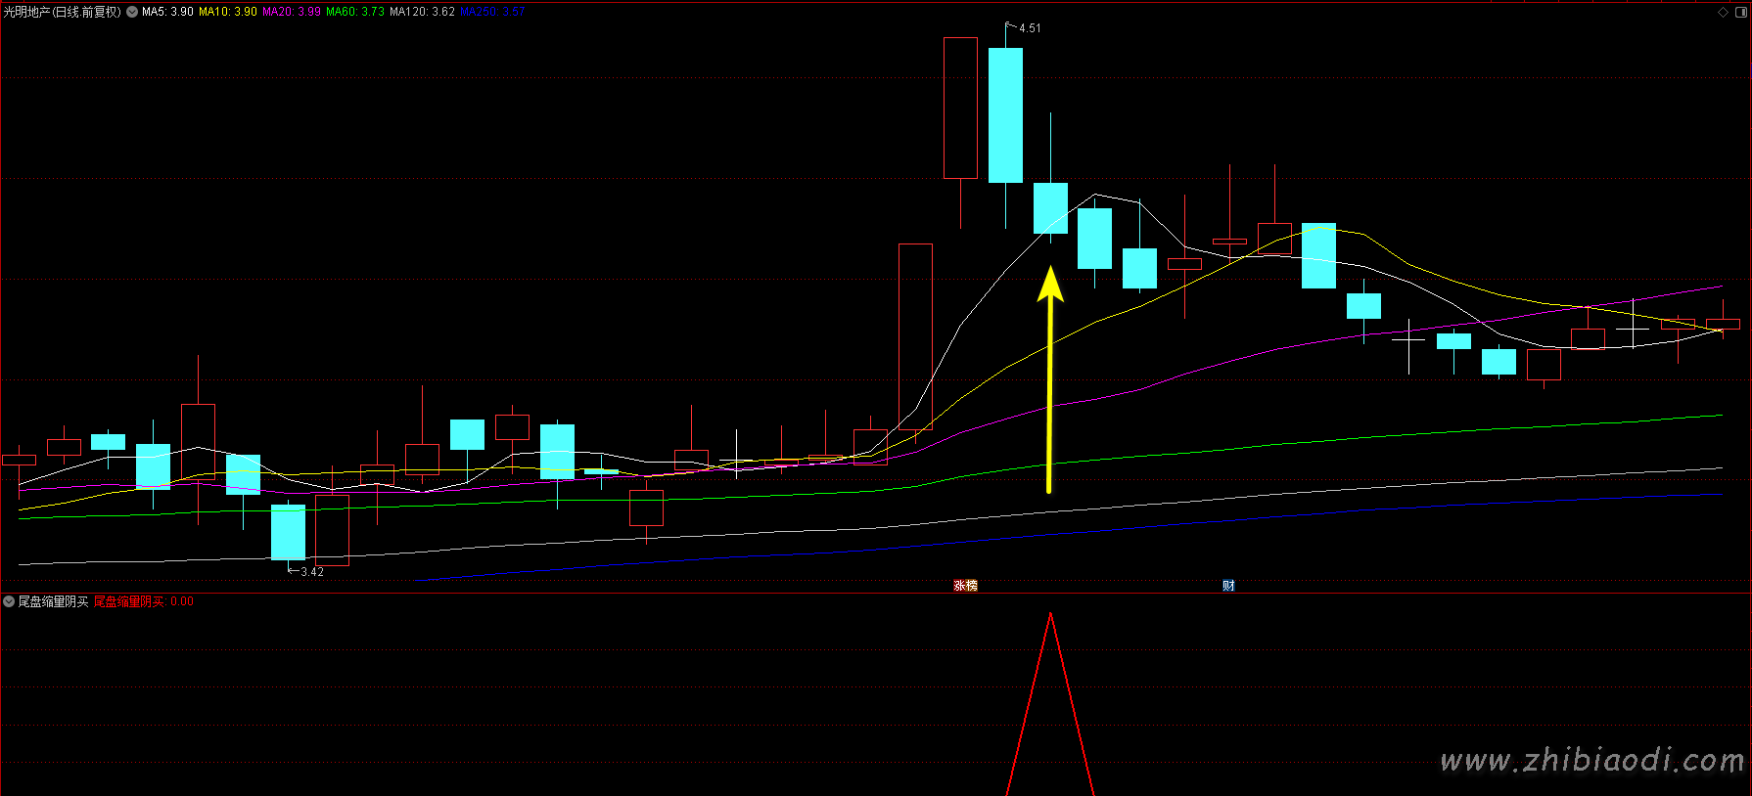Viewport: 1752px width, 796px height.
Task: Click the red 涨榜 marker badge
Action: pos(965,586)
